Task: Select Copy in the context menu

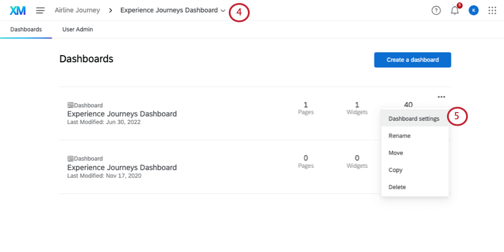Action: click(x=395, y=170)
